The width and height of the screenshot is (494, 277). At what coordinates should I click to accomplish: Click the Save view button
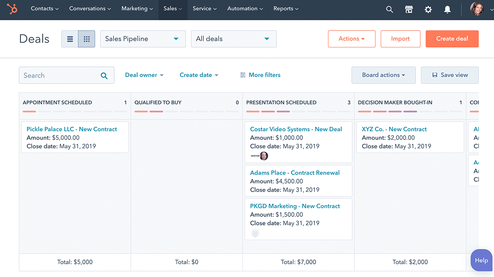[x=449, y=75]
